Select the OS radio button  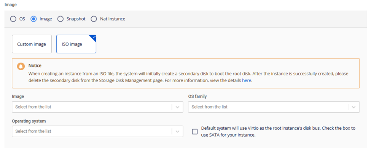tap(13, 19)
